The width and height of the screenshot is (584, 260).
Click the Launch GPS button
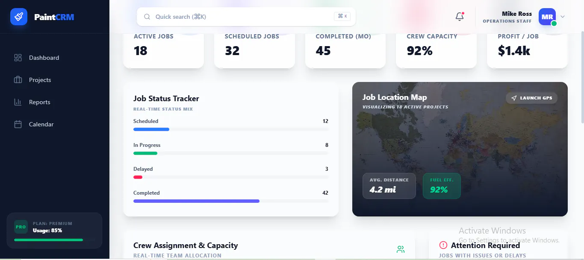coord(531,98)
